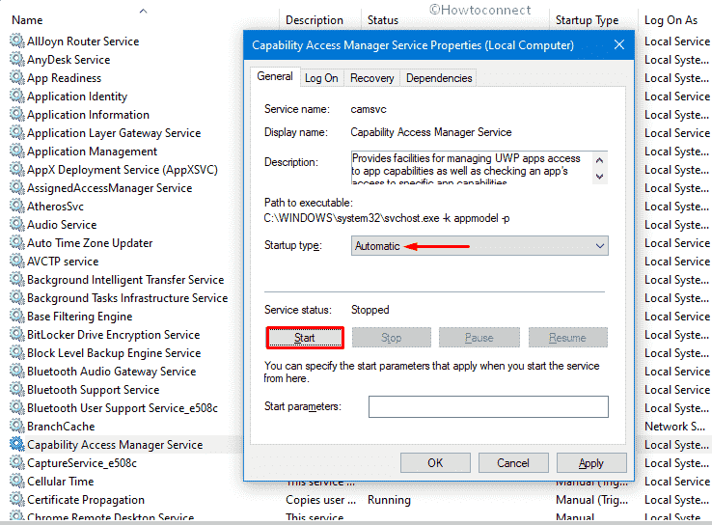Apply the service property changes
This screenshot has height=525, width=712.
click(x=591, y=463)
